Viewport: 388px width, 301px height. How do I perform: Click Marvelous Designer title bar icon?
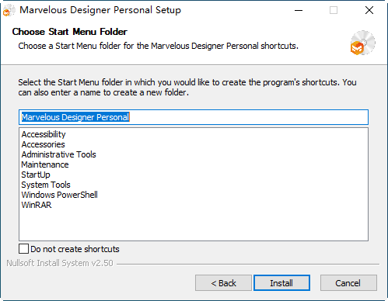click(x=9, y=11)
